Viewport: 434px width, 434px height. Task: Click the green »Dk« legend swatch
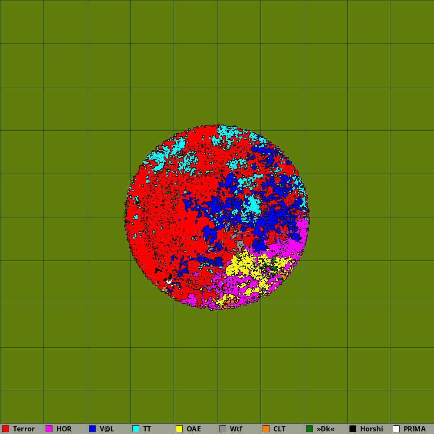[309, 429]
